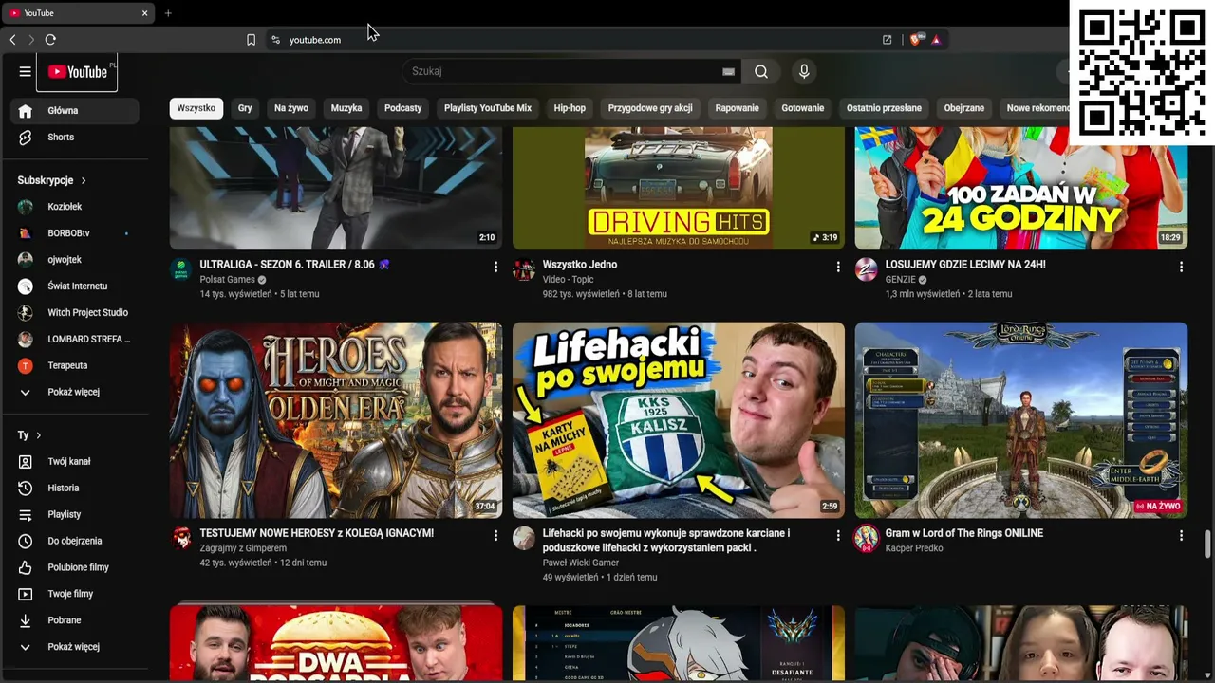View site information beside youtube.com

pyautogui.click(x=275, y=40)
